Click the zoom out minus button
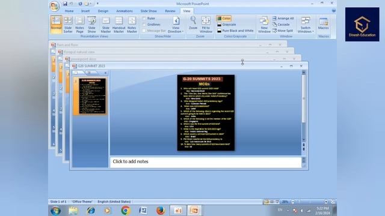Image resolution: width=385 pixels, height=216 pixels. pyautogui.click(x=293, y=202)
